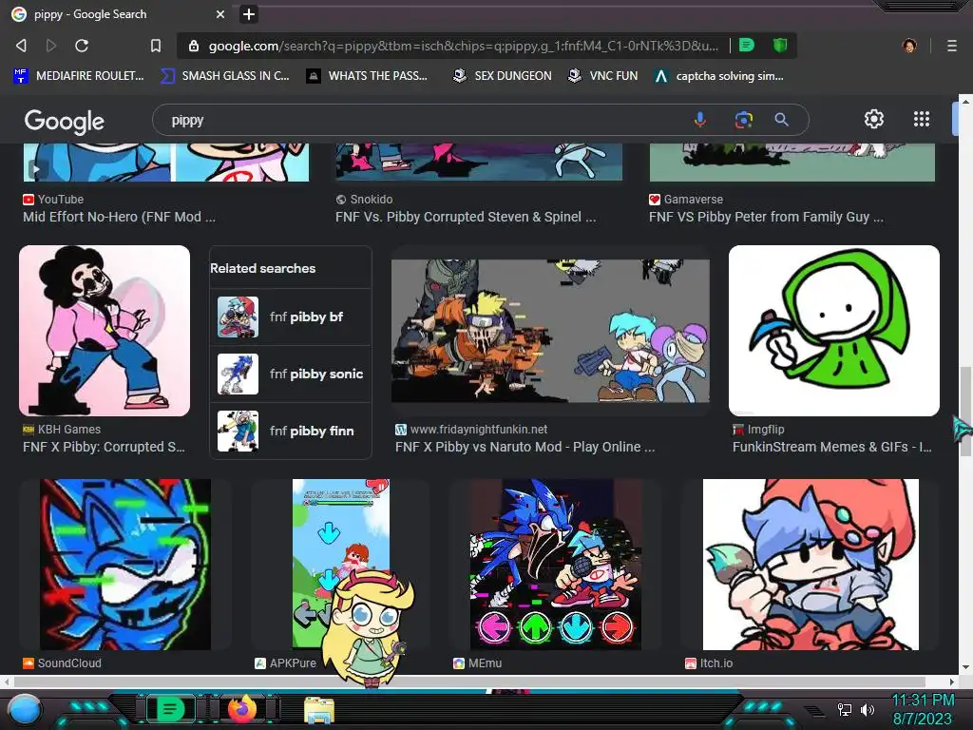This screenshot has width=973, height=730.
Task: Start voice search with microphone icon
Action: 700,119
